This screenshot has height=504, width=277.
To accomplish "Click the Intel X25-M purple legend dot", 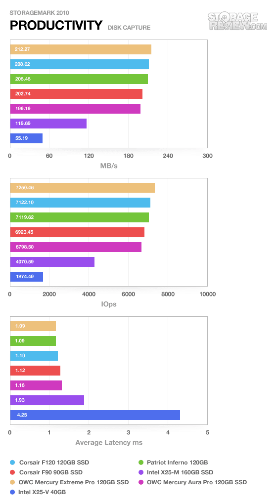I will (x=140, y=472).
